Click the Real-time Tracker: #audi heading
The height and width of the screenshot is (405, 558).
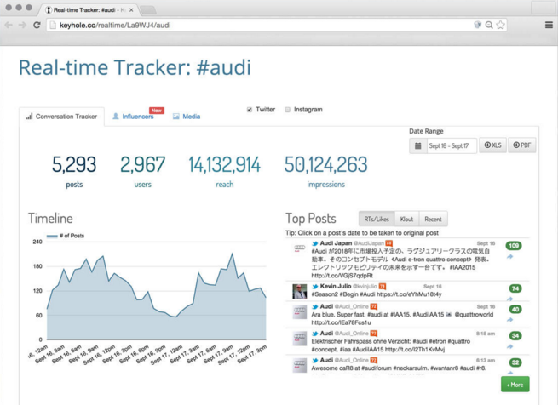pos(135,67)
